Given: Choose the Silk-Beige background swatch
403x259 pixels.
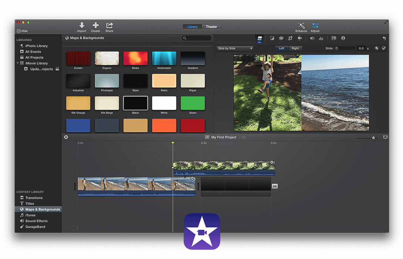Looking at the screenshot, I should (107, 103).
